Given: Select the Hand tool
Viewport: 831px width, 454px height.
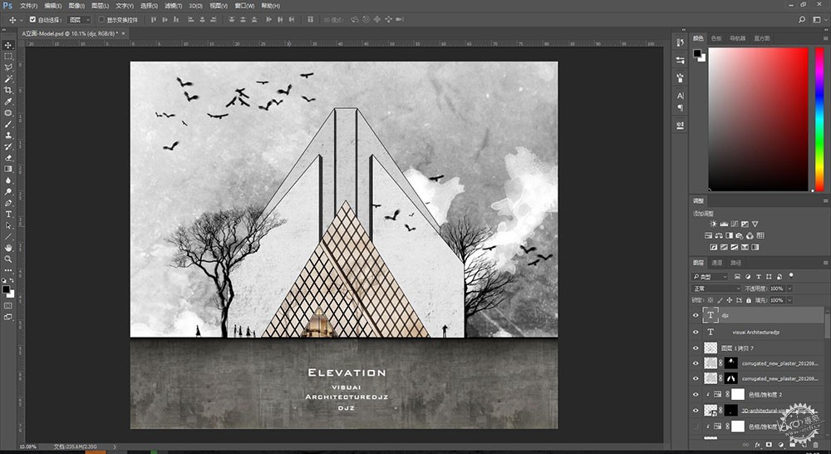Looking at the screenshot, I should coord(8,248).
